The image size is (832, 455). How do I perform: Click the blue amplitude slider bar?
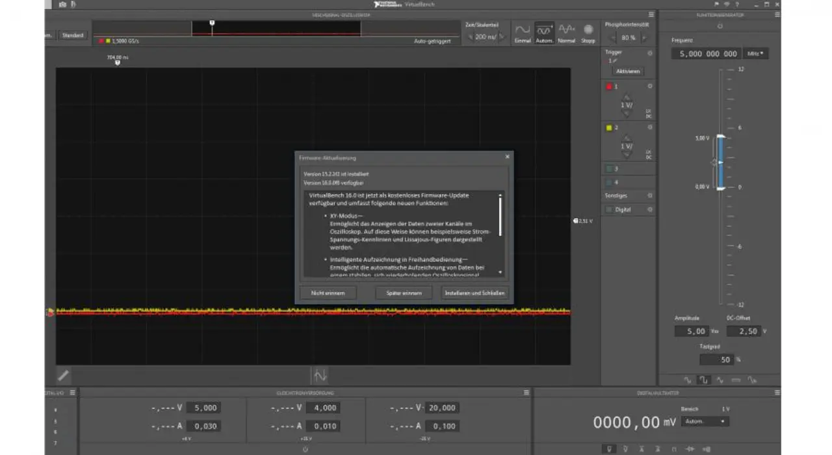click(x=720, y=162)
